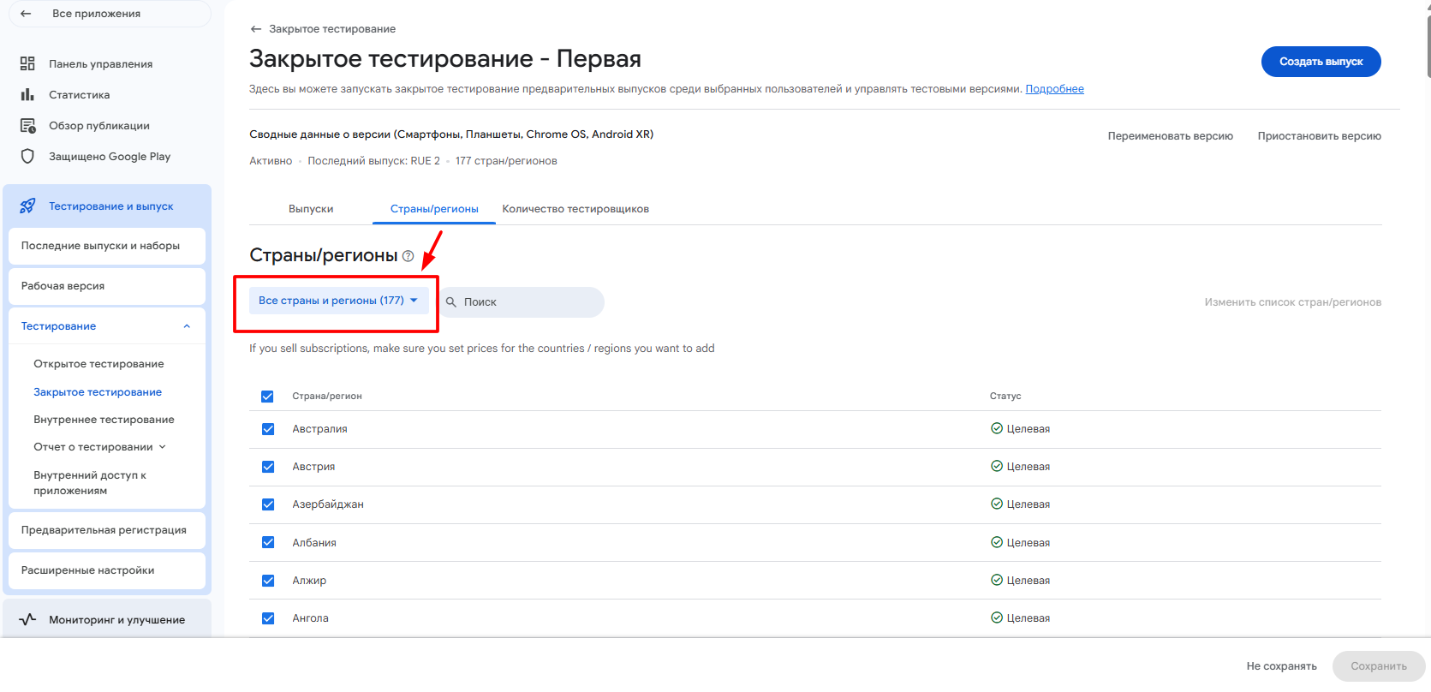The image size is (1431, 692).
Task: Click the Обзор публикации icon
Action: (27, 125)
